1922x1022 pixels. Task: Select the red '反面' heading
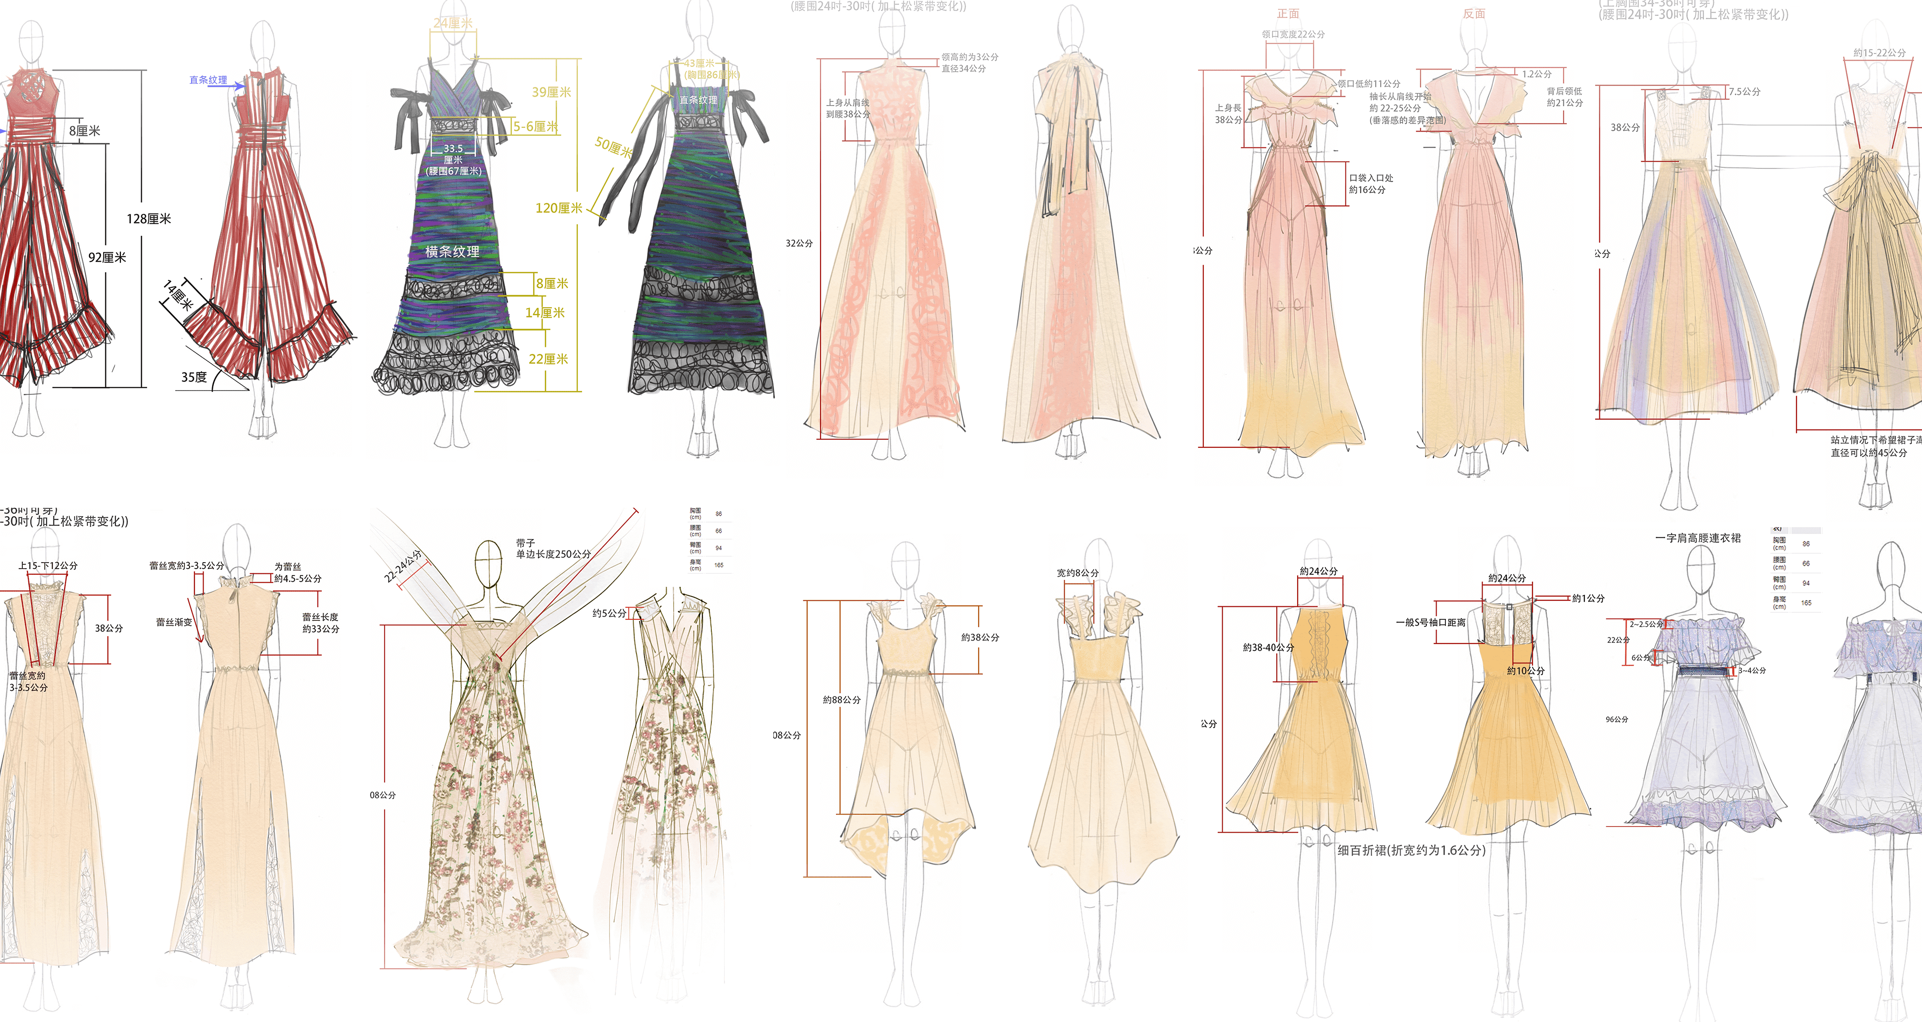(1474, 13)
